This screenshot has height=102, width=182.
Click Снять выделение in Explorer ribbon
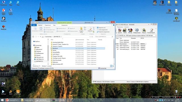click(x=102, y=30)
